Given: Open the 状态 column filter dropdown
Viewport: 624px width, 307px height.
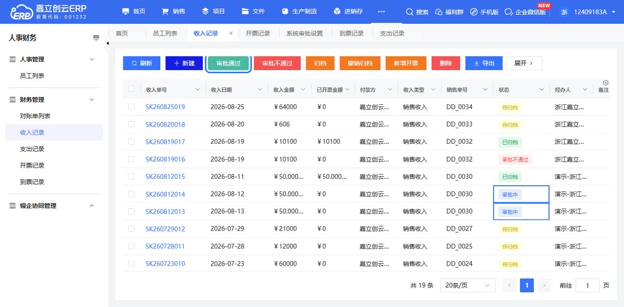Looking at the screenshot, I should click(x=542, y=90).
